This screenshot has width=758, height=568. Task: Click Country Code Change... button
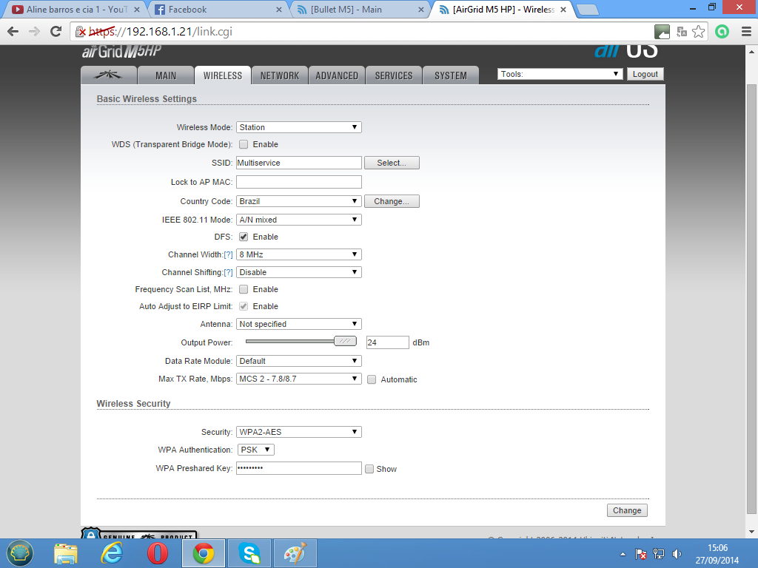tap(392, 201)
